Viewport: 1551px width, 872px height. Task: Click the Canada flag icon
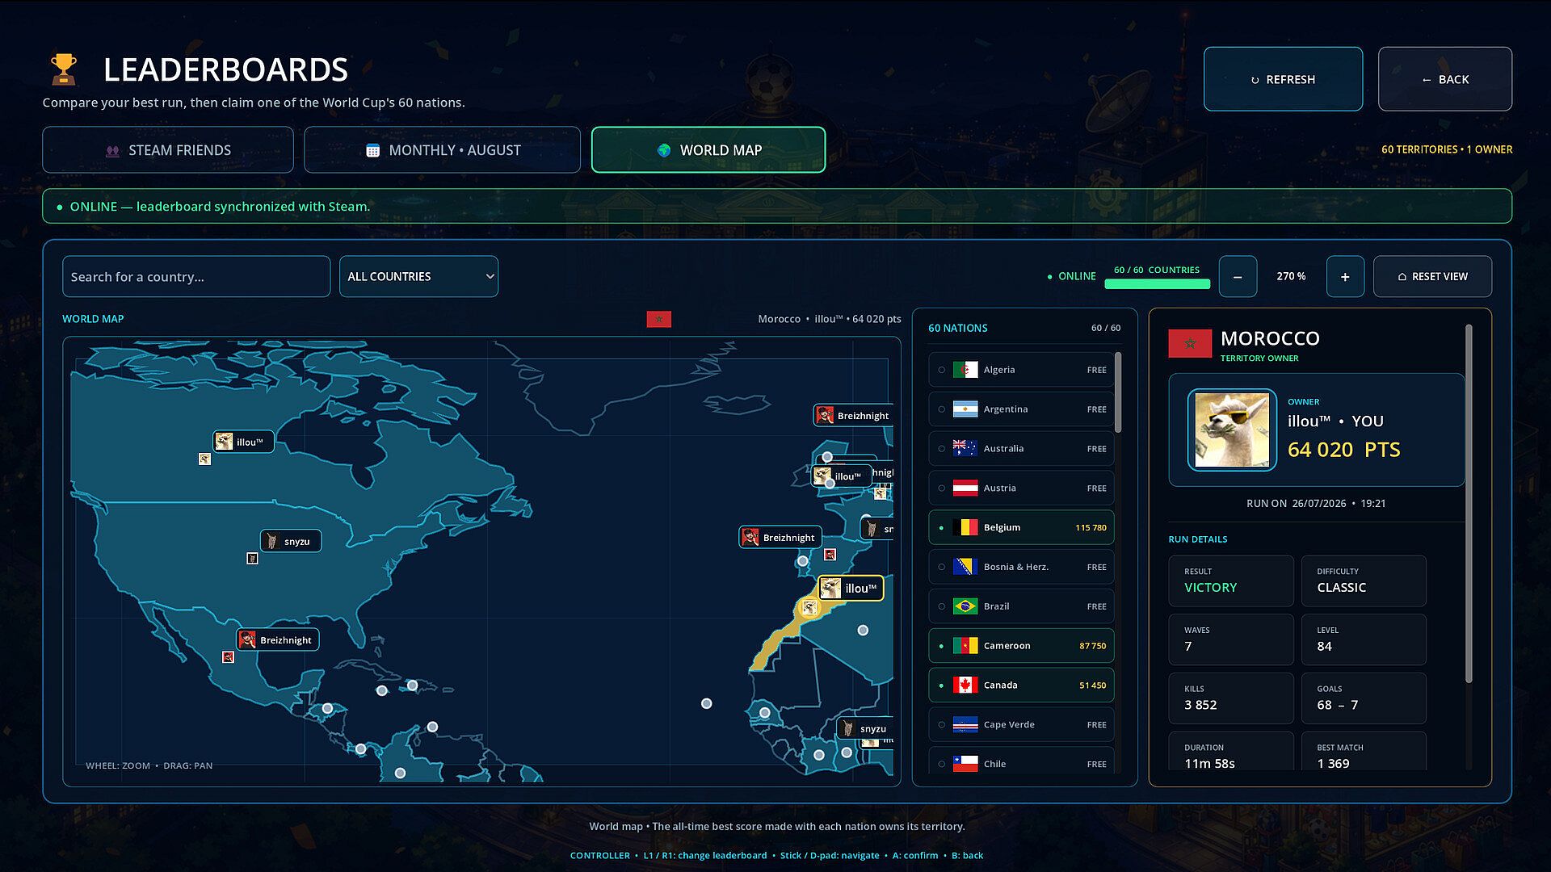965,685
